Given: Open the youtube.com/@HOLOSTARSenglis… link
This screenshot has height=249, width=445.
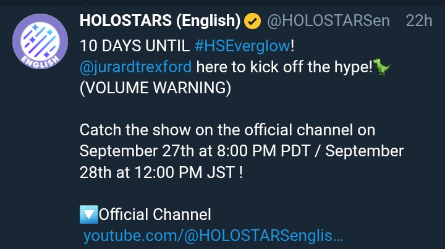Looking at the screenshot, I should pos(213,235).
